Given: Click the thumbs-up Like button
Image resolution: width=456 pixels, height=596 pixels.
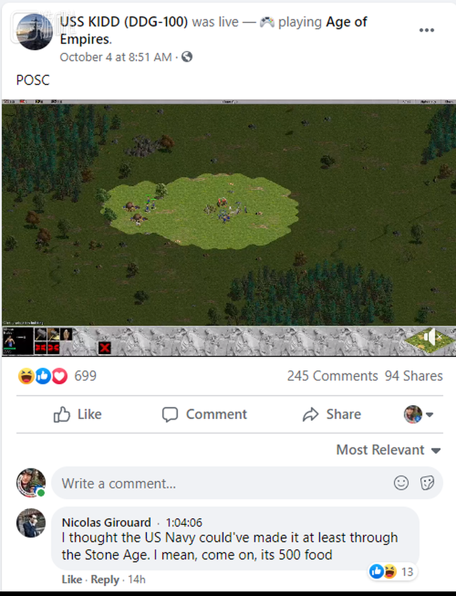Looking at the screenshot, I should (x=78, y=414).
